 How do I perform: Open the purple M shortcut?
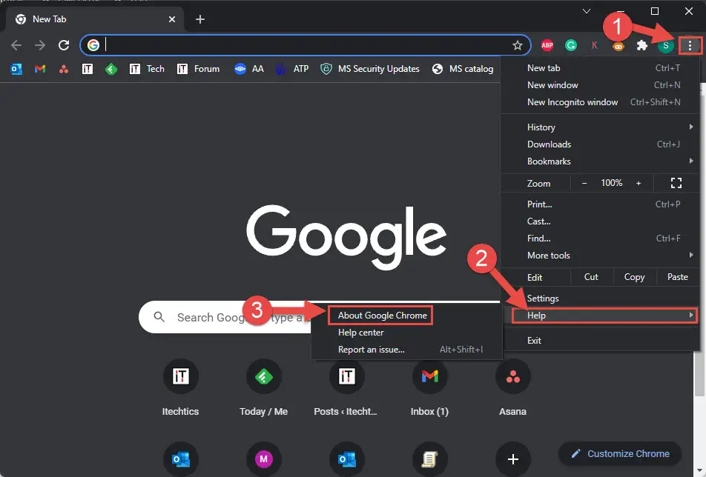click(263, 459)
